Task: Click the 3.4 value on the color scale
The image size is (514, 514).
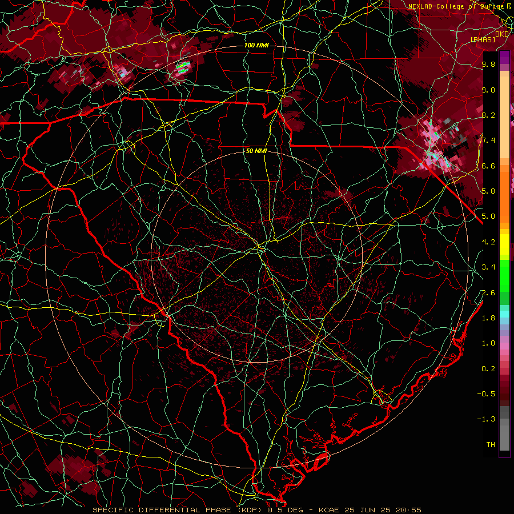Action: [488, 267]
